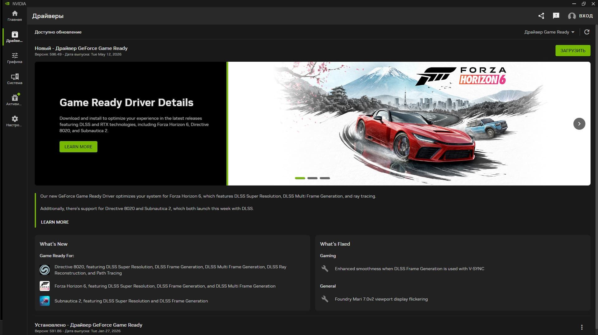Go to the Главная home tab
The width and height of the screenshot is (598, 335).
click(15, 16)
